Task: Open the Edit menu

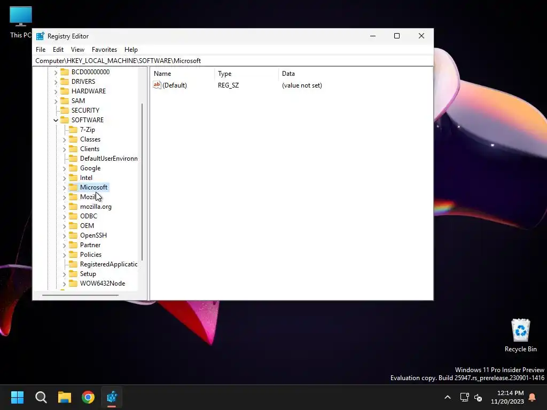Action: click(x=58, y=50)
